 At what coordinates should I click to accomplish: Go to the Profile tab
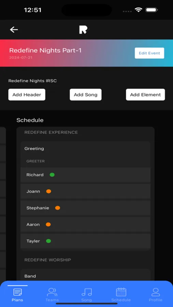click(156, 295)
